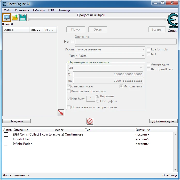The height and width of the screenshot is (180, 180).
Task: Click the Опции label
Action: 173,31
